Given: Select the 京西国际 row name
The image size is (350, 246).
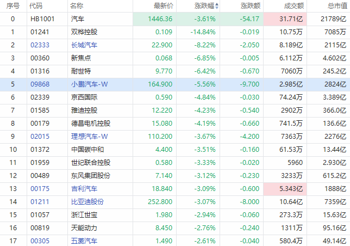Looking at the screenshot, I should (x=84, y=97).
